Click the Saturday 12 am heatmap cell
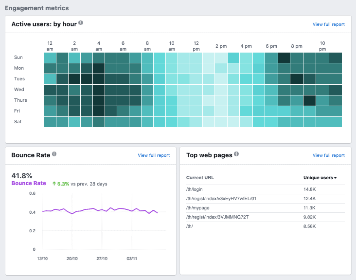The height and width of the screenshot is (280, 356). pyautogui.click(x=50, y=122)
